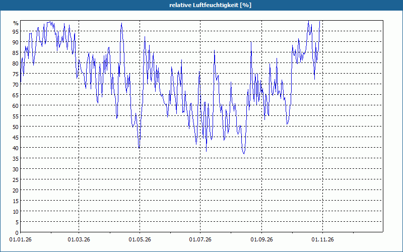Click the y-axis label 65
403x252 pixels.
click(x=16, y=95)
